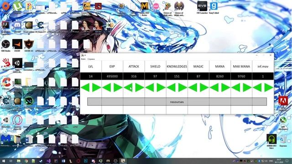
Task: Open the Opera icon on the taskbar
Action: (x=78, y=161)
